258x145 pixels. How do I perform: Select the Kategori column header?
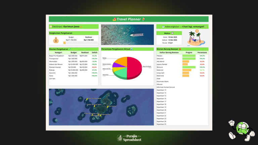coord(58,52)
